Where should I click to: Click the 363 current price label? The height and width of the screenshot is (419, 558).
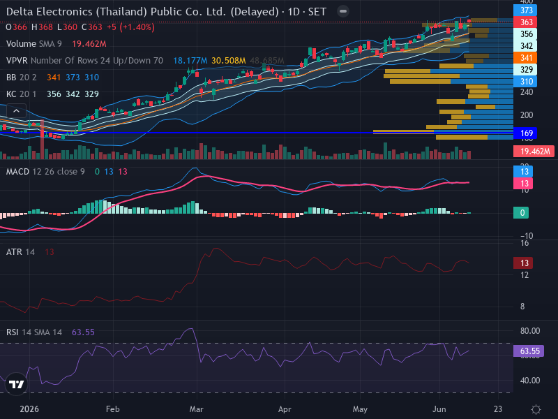coord(525,22)
